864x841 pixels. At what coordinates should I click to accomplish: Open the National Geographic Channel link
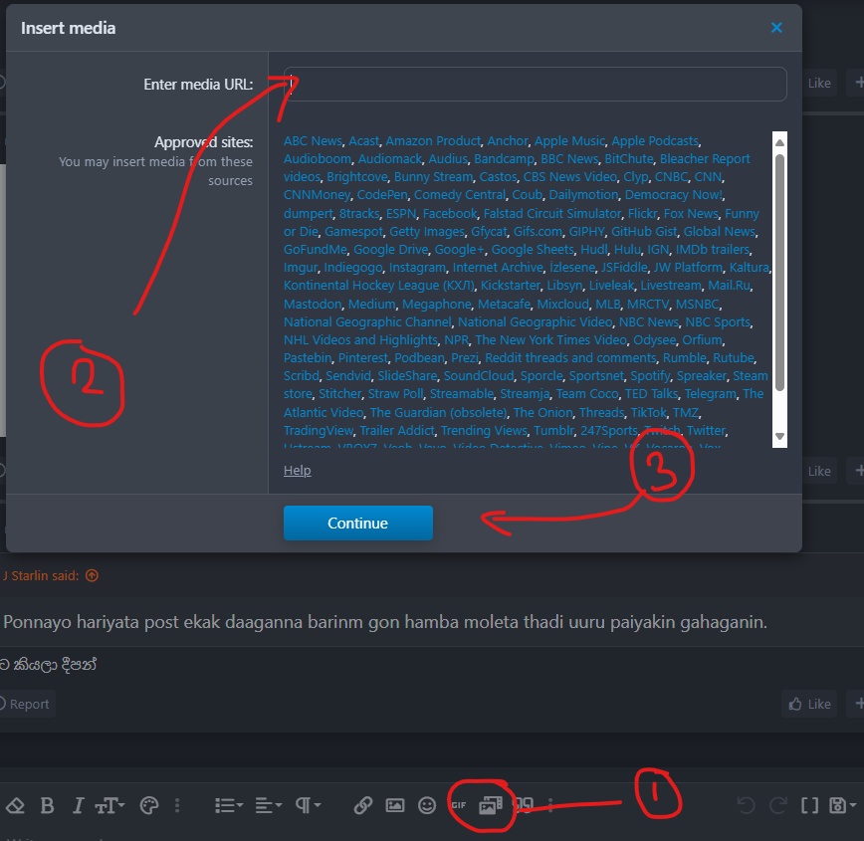tap(367, 321)
